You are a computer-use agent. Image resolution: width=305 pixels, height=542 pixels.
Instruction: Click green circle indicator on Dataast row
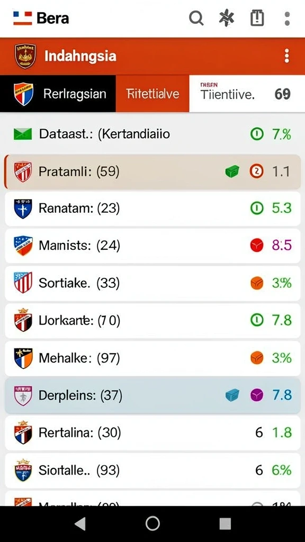pyautogui.click(x=257, y=134)
